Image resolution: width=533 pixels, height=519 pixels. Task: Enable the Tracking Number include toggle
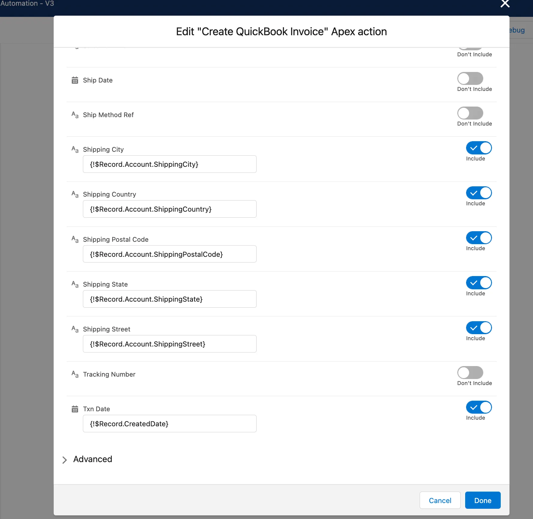coord(470,373)
